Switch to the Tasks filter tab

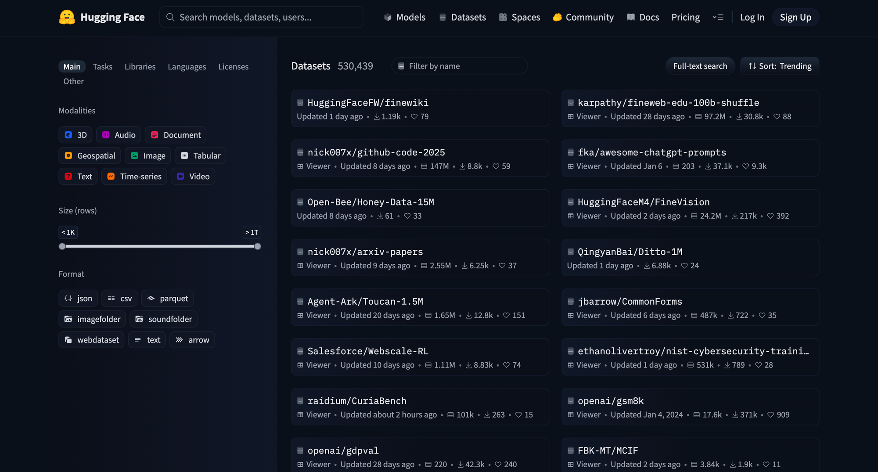coord(102,67)
